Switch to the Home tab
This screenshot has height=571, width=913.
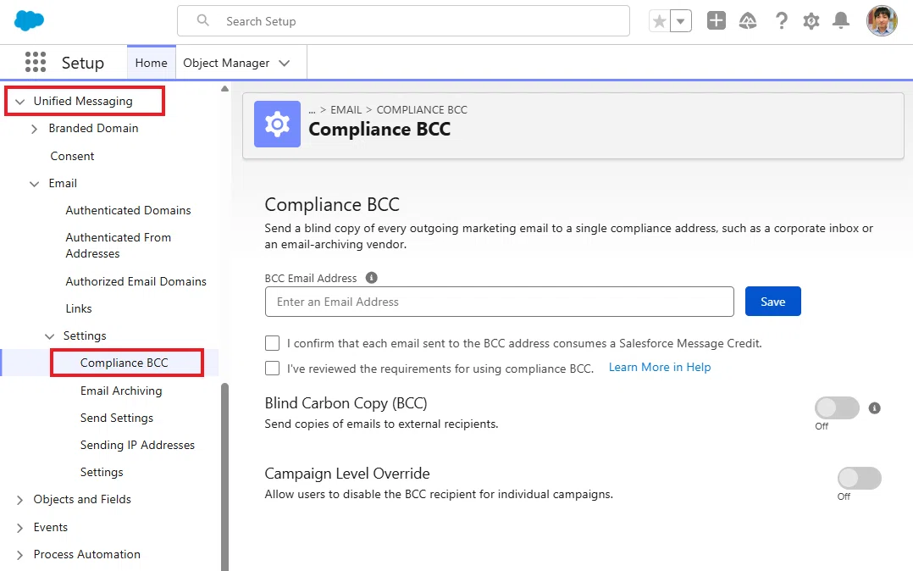pyautogui.click(x=152, y=63)
